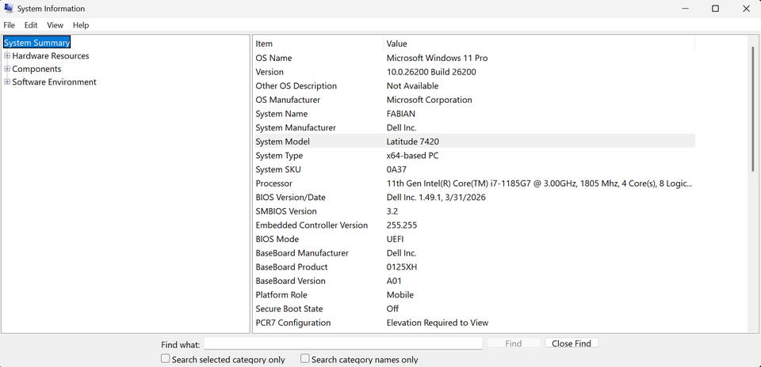Screen dimensions: 761x367
Task: Select the Processor row label
Action: point(273,183)
